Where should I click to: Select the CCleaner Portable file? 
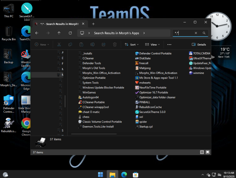(x=92, y=102)
